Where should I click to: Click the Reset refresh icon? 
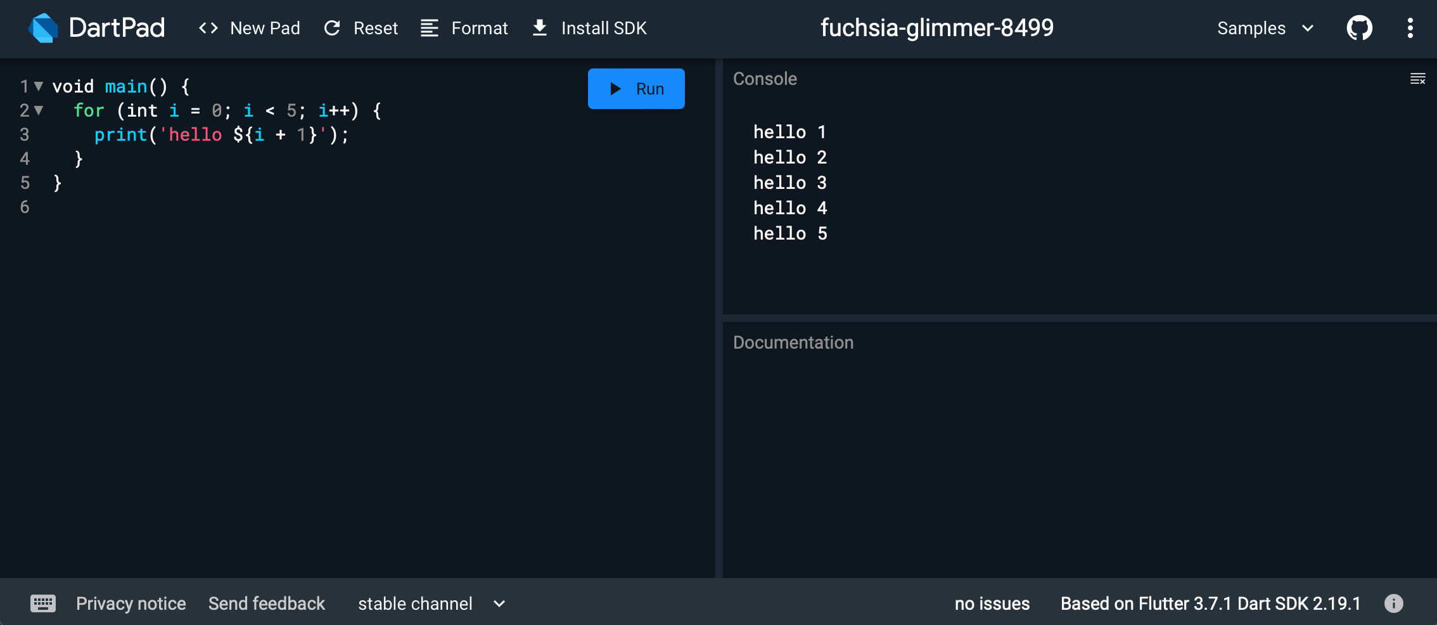coord(332,28)
